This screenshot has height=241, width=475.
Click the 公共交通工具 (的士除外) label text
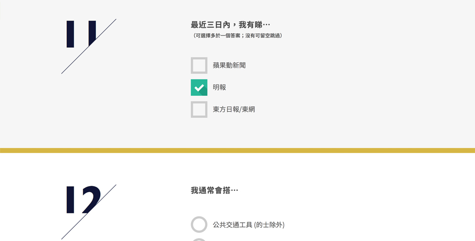pyautogui.click(x=248, y=225)
